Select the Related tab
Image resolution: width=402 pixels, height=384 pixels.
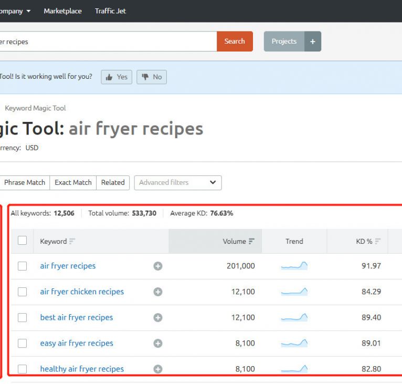pos(113,183)
